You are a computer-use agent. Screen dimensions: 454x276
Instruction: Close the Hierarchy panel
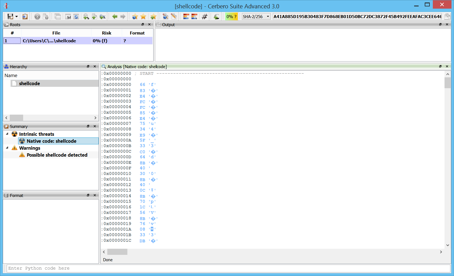[x=95, y=66]
